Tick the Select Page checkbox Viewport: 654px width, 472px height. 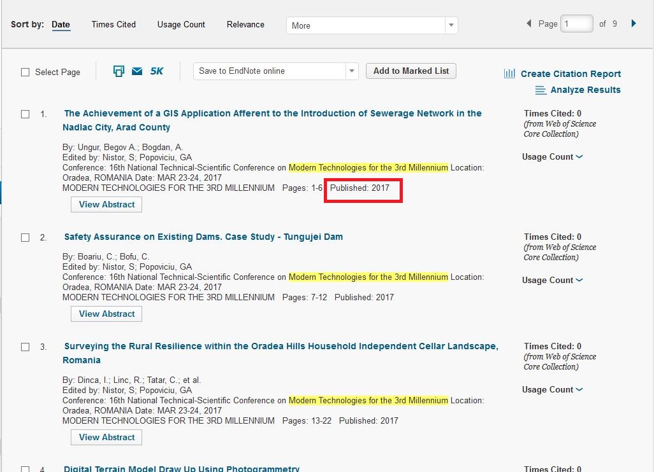pyautogui.click(x=25, y=73)
